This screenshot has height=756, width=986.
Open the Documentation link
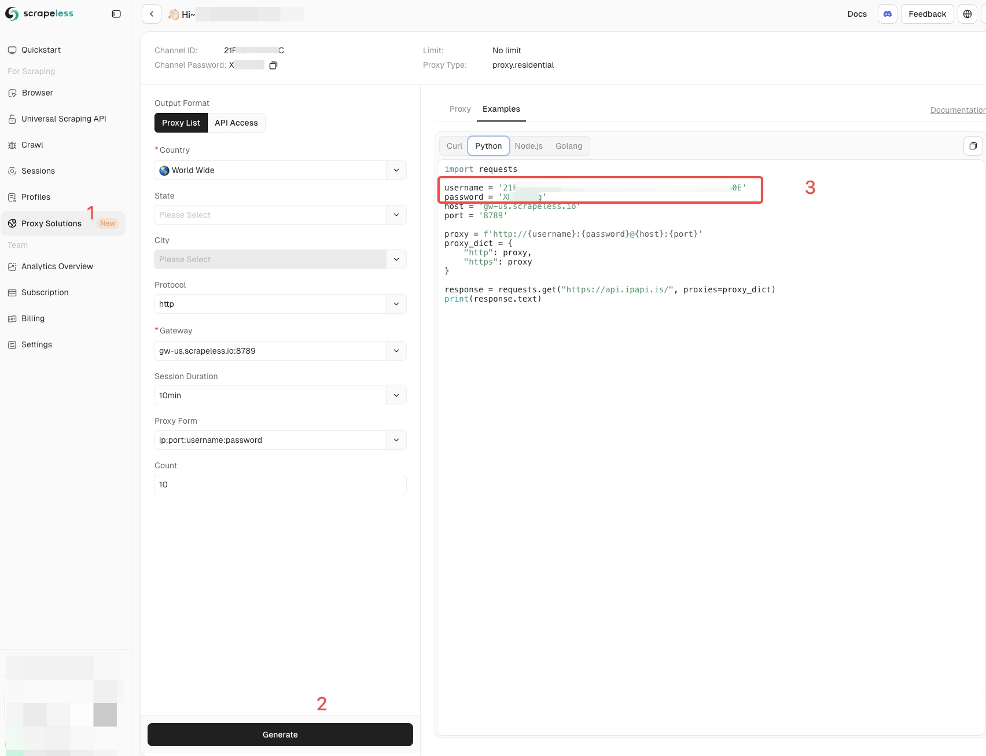point(958,110)
